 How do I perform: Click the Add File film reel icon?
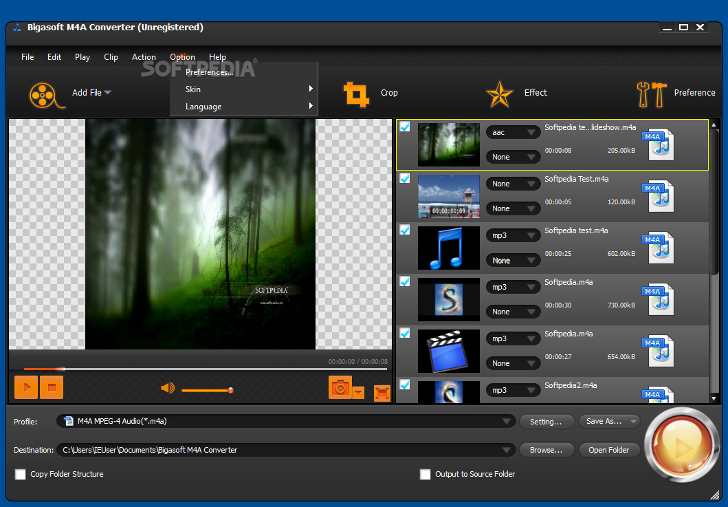(47, 95)
